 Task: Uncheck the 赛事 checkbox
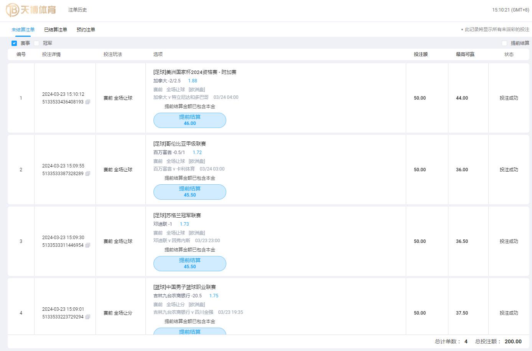pyautogui.click(x=14, y=43)
